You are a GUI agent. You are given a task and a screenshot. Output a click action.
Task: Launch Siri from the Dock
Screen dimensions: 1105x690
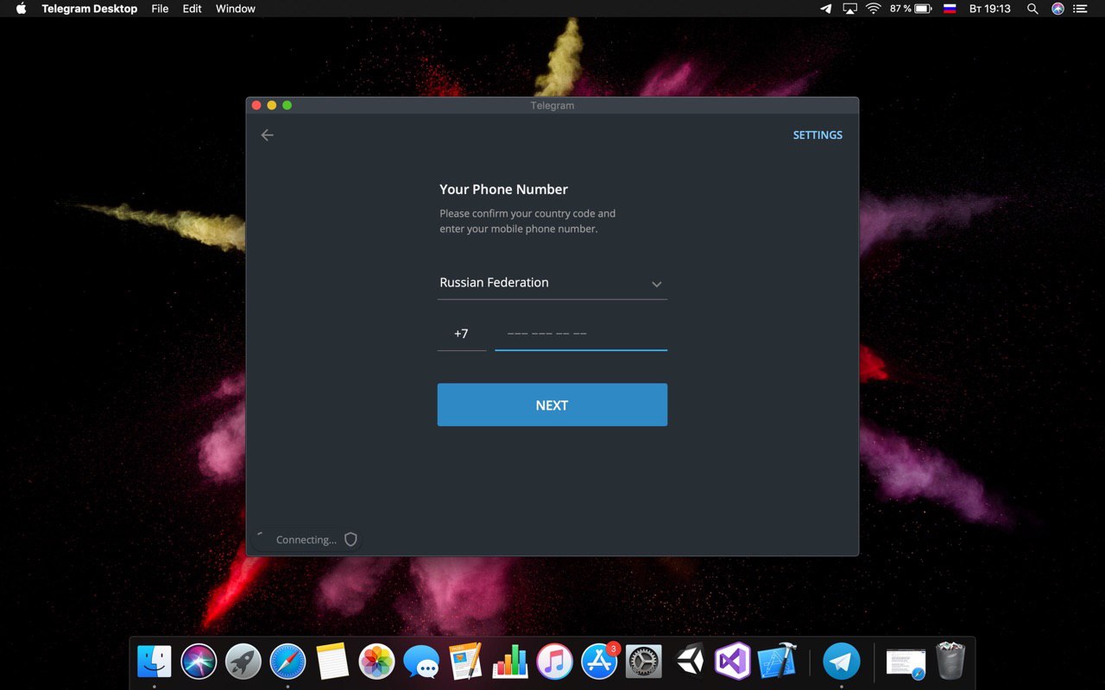click(199, 662)
